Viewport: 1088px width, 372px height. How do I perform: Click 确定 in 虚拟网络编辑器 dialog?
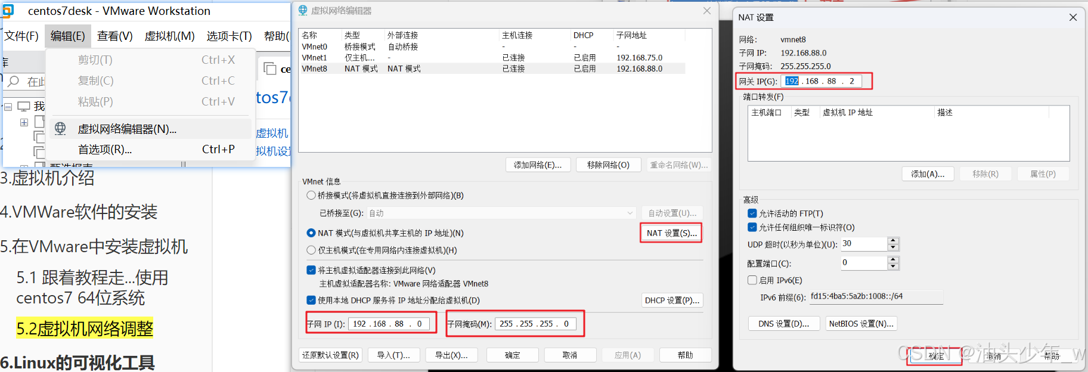(x=513, y=355)
